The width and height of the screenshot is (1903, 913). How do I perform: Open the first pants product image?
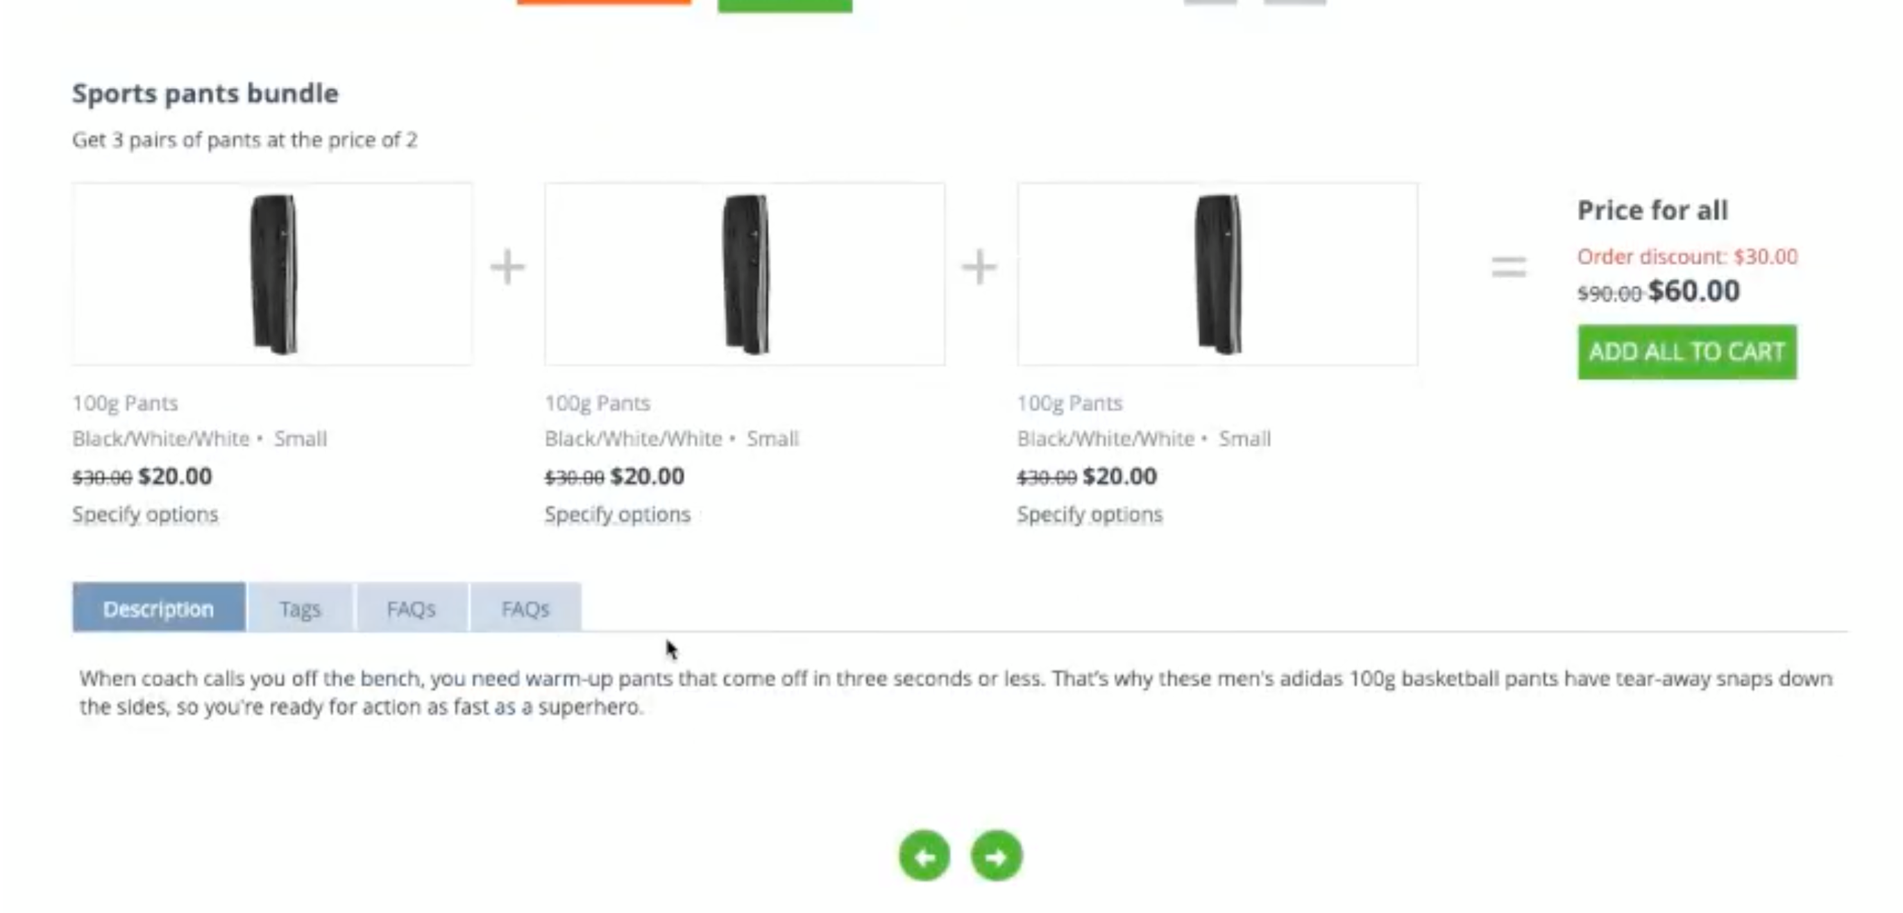point(273,274)
